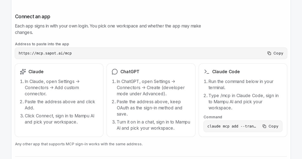Copy the MCP address with its Copy button
The width and height of the screenshot is (302, 159).
(275, 53)
